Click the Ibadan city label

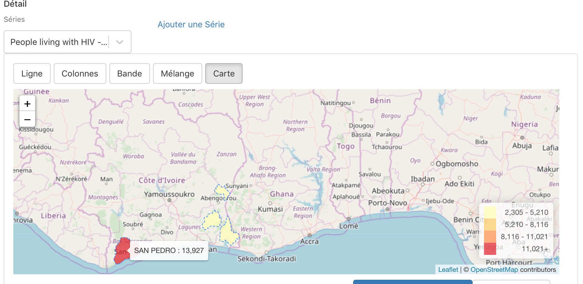423,179
